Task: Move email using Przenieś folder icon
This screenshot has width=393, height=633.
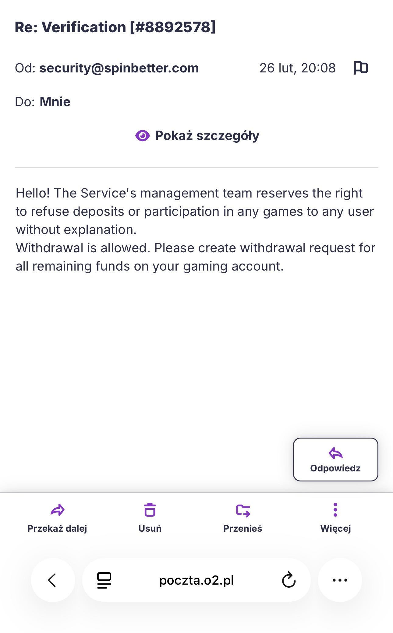Action: (243, 510)
